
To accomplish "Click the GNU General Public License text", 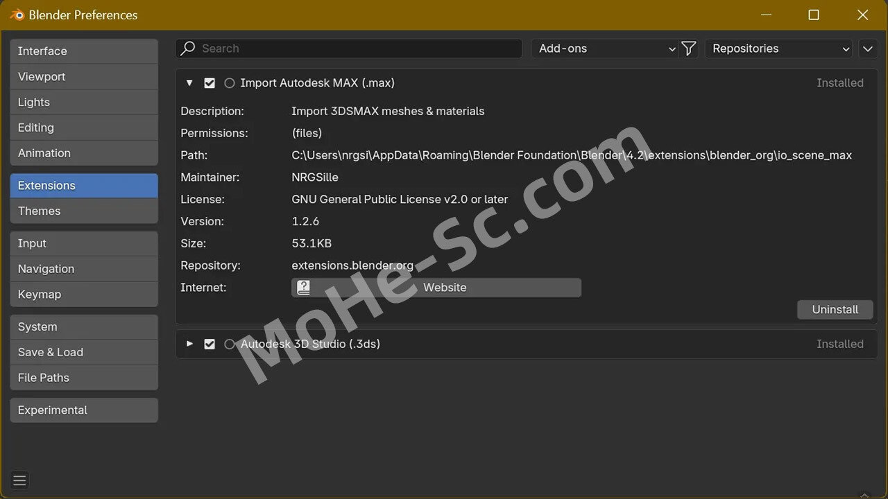I will pyautogui.click(x=400, y=200).
